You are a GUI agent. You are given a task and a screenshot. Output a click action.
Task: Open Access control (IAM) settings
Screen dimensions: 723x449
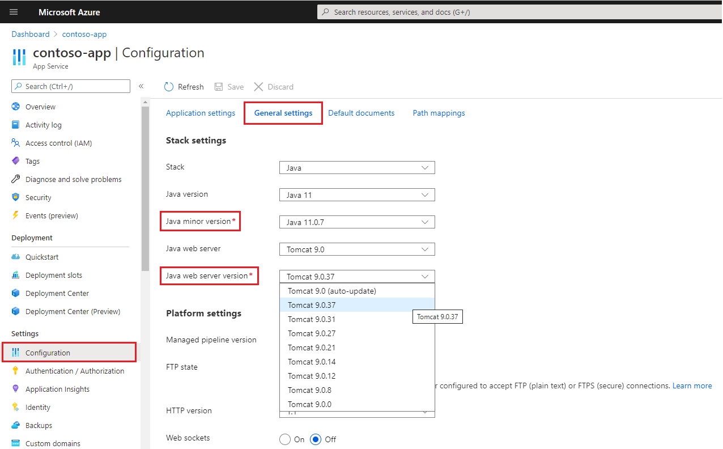point(58,142)
